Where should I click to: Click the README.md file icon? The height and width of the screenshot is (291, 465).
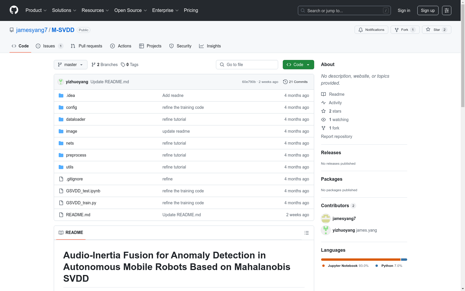pos(61,215)
